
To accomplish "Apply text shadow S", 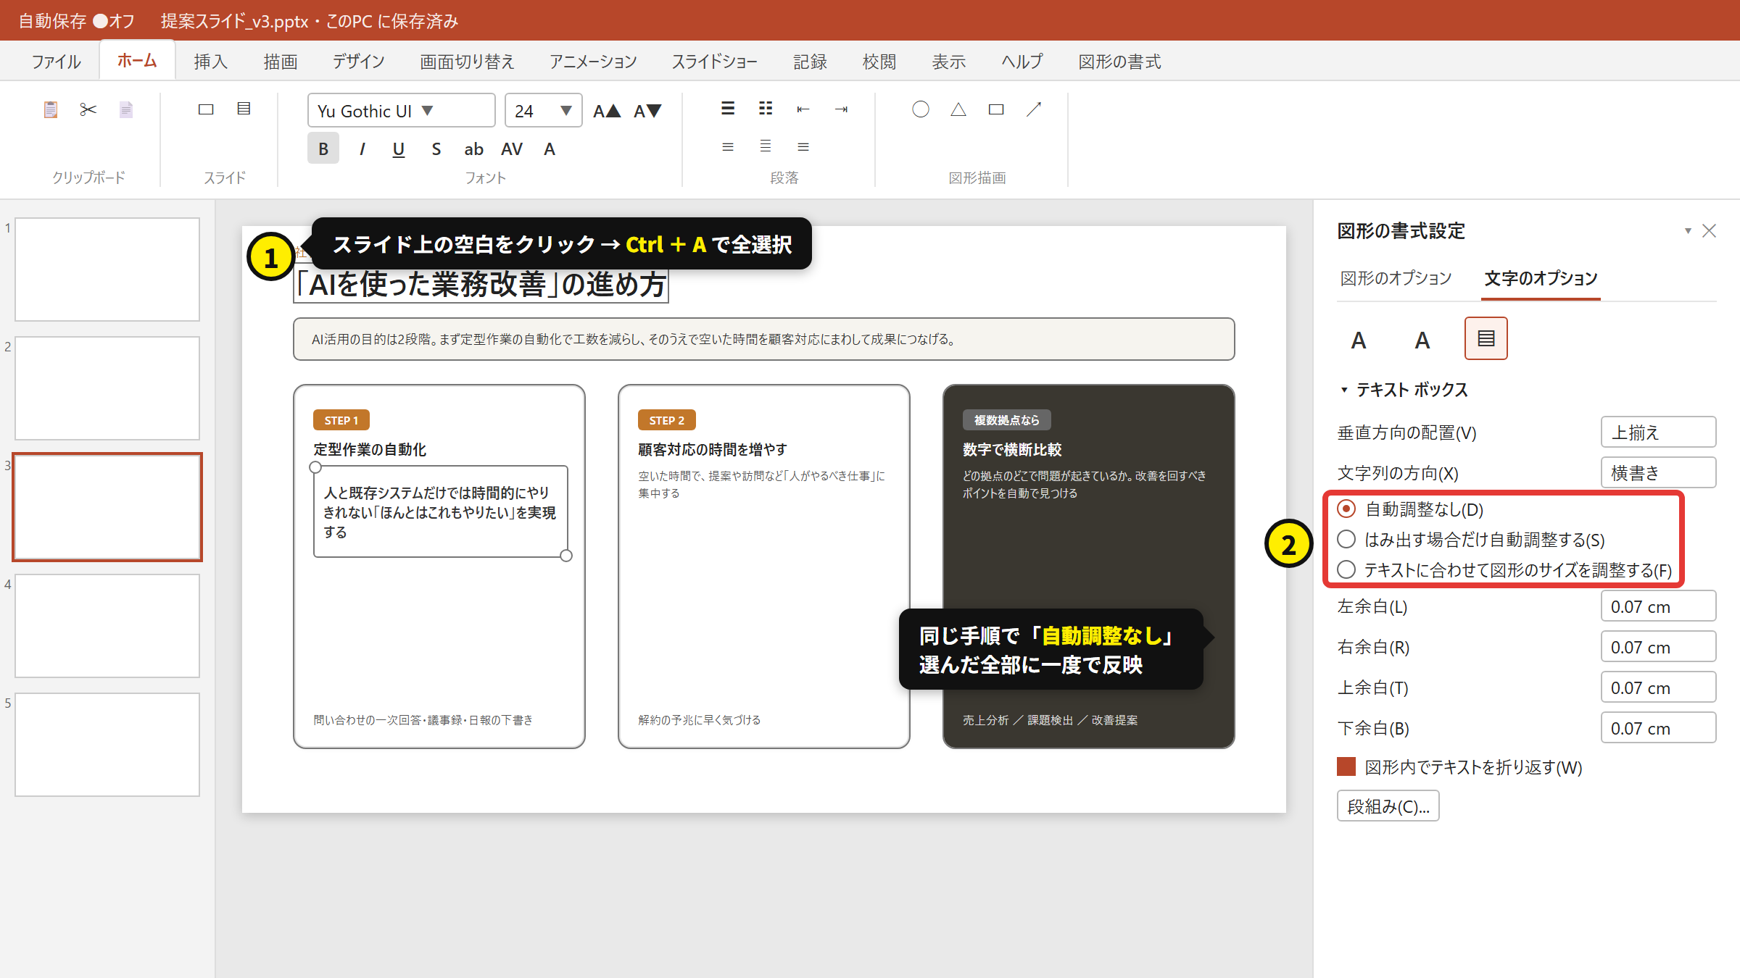I will point(436,149).
